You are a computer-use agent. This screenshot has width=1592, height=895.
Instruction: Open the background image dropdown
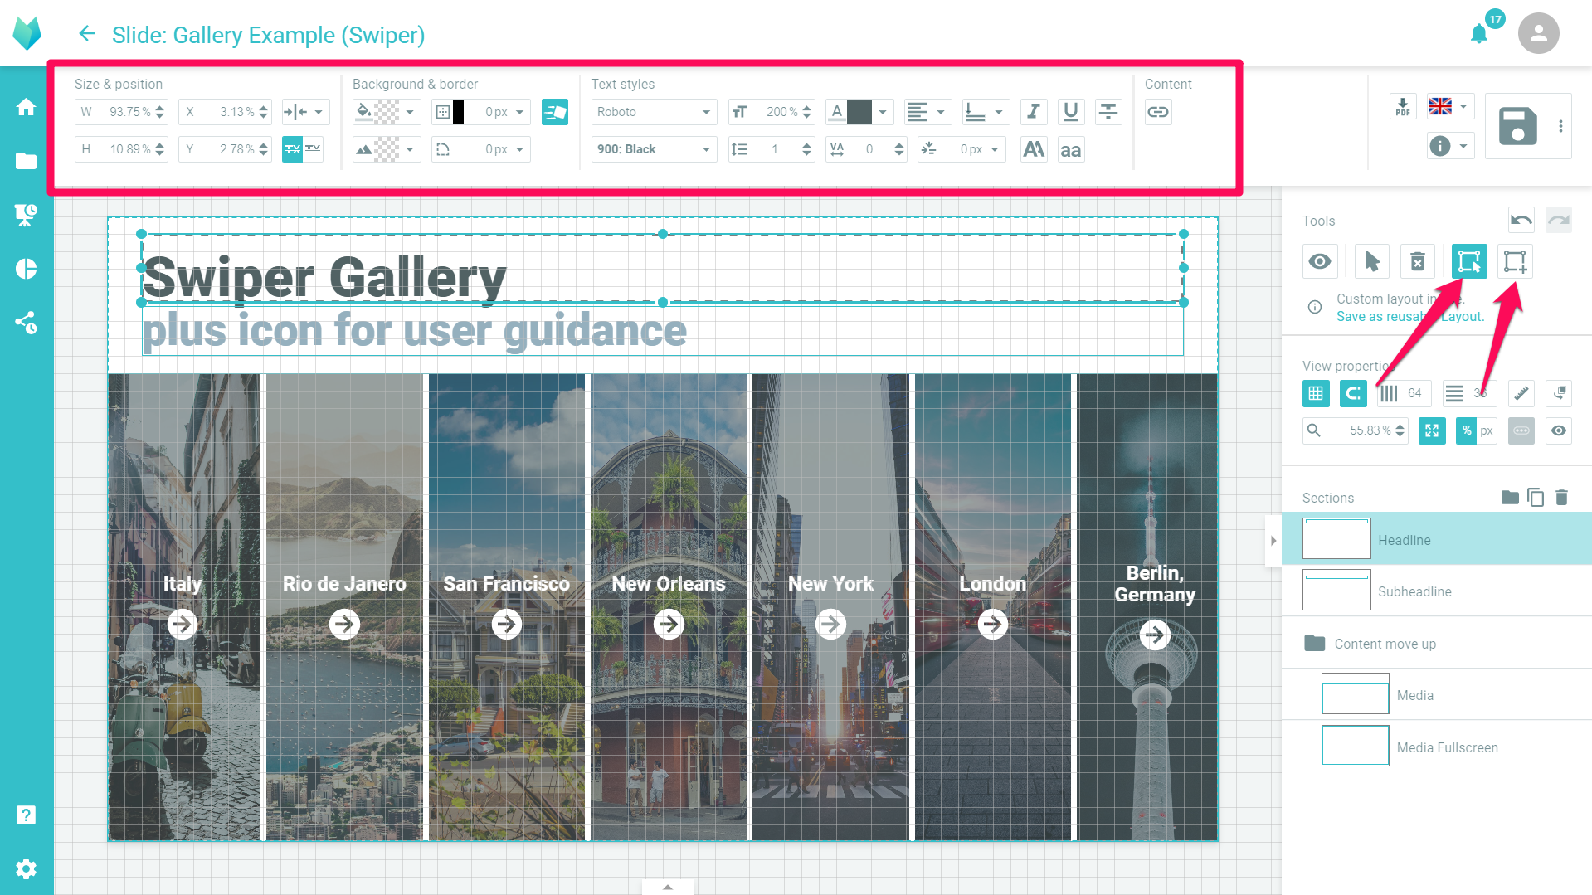pyautogui.click(x=387, y=149)
